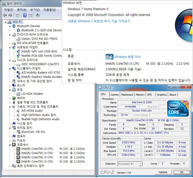This screenshot has height=178, width=193.
Task: Click the 2.00GB(1.86GB 사용 가능) memory text
Action: (124, 69)
